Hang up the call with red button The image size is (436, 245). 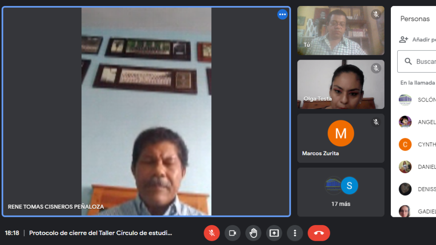(318, 233)
